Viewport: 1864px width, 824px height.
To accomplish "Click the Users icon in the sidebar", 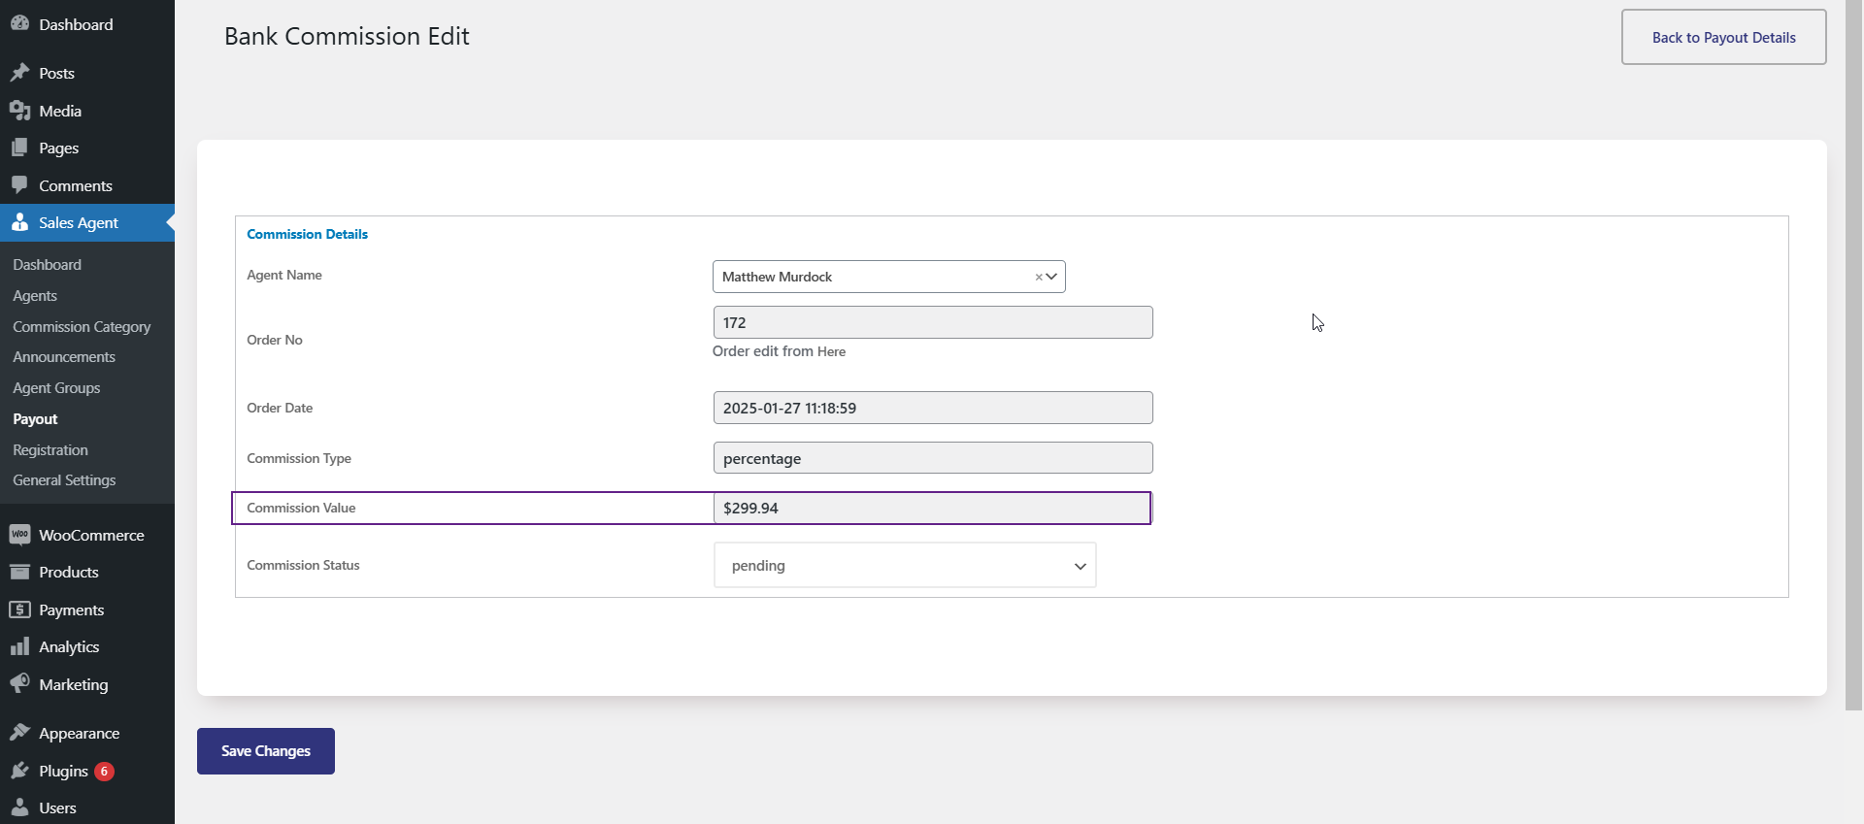I will [x=19, y=808].
